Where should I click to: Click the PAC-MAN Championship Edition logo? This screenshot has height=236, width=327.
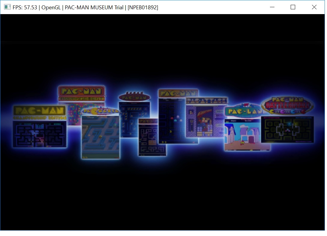tap(40, 113)
